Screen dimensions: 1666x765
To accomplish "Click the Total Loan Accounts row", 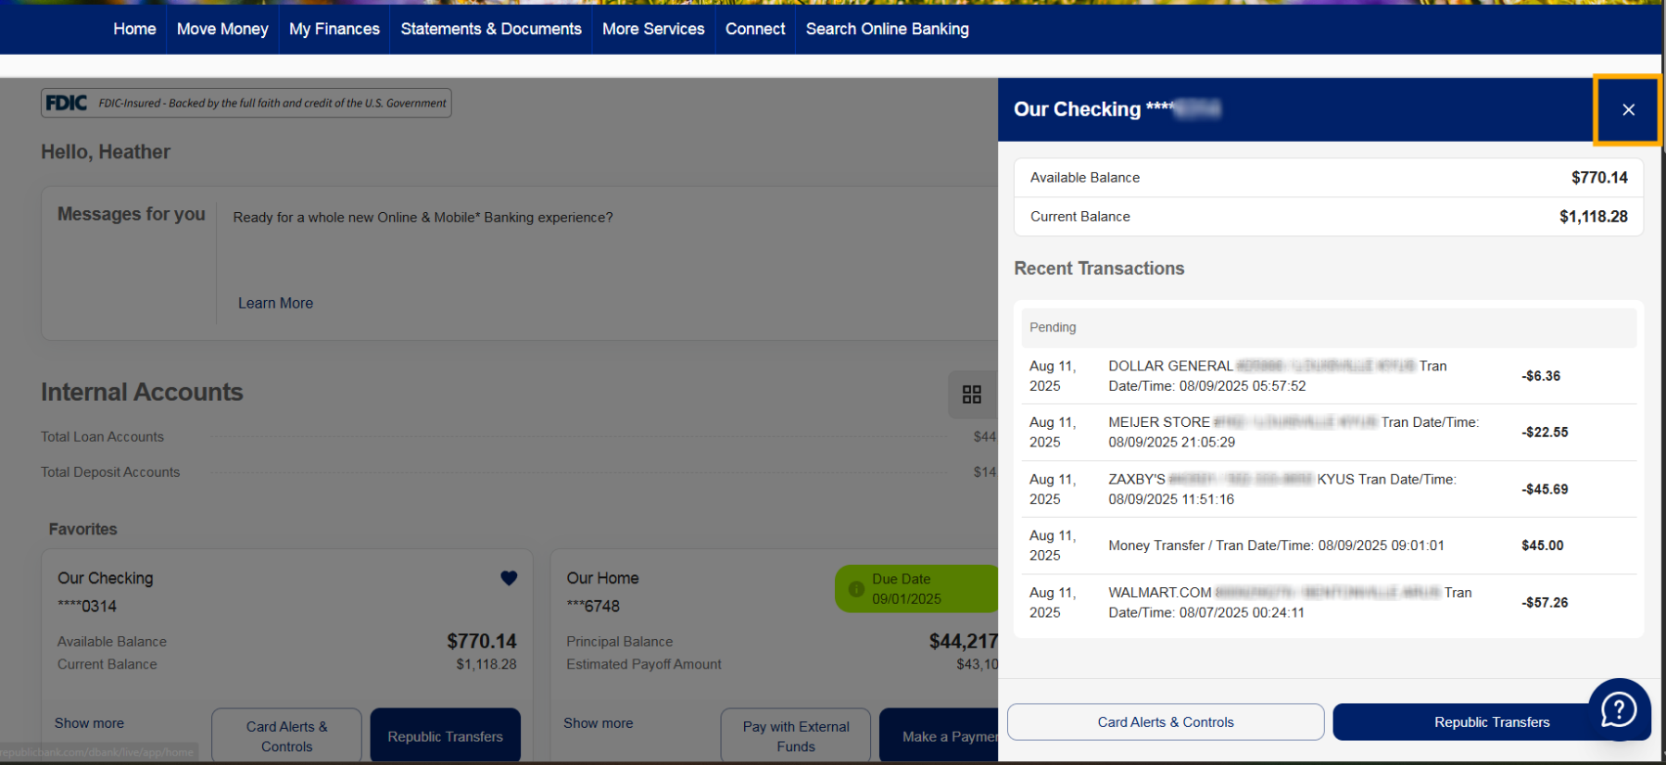I will [519, 437].
